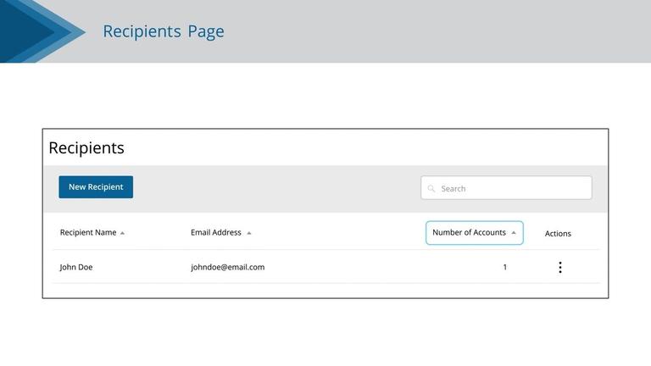This screenshot has height=366, width=651.
Task: Click the Recipients panel heading
Action: point(86,147)
